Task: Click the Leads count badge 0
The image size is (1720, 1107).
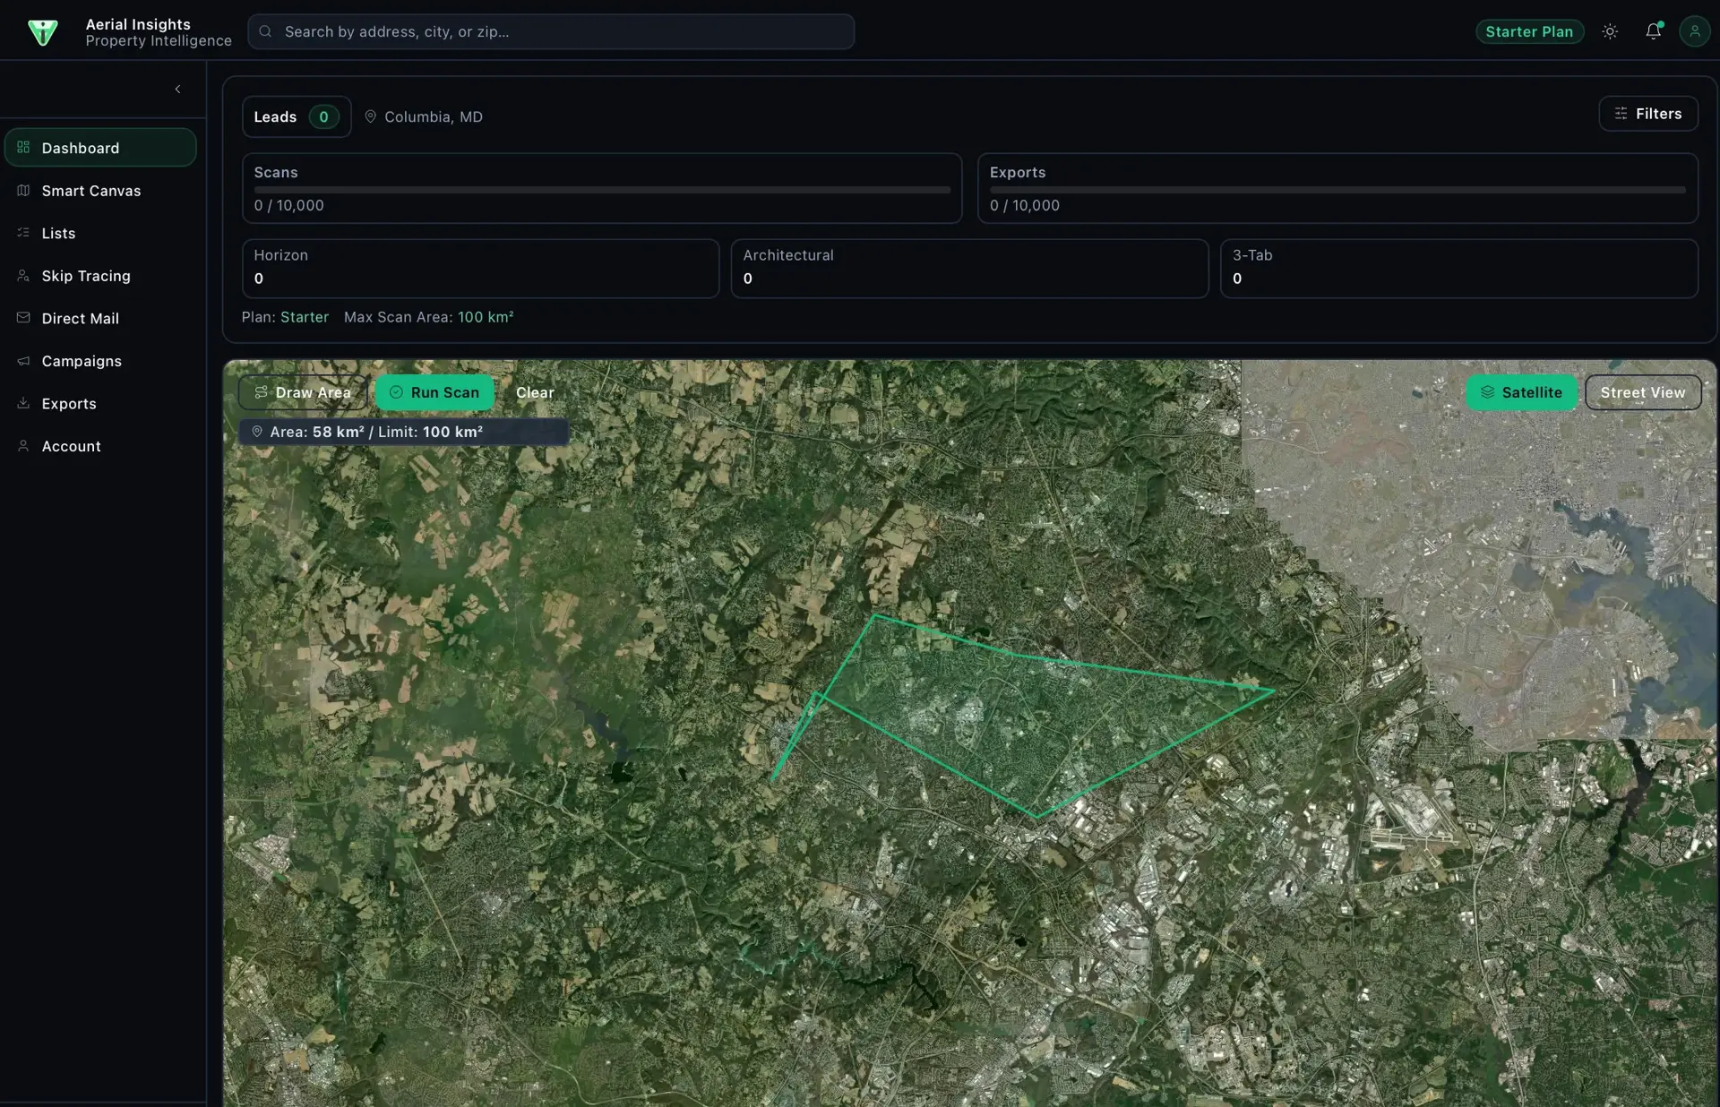Action: point(323,116)
